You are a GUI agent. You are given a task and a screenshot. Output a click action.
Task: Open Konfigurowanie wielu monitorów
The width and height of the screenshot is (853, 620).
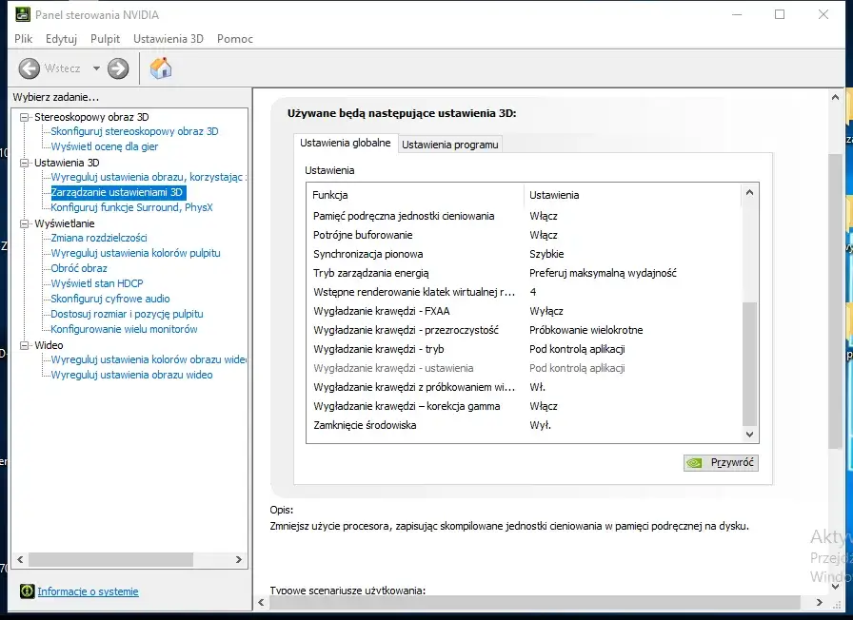point(124,329)
